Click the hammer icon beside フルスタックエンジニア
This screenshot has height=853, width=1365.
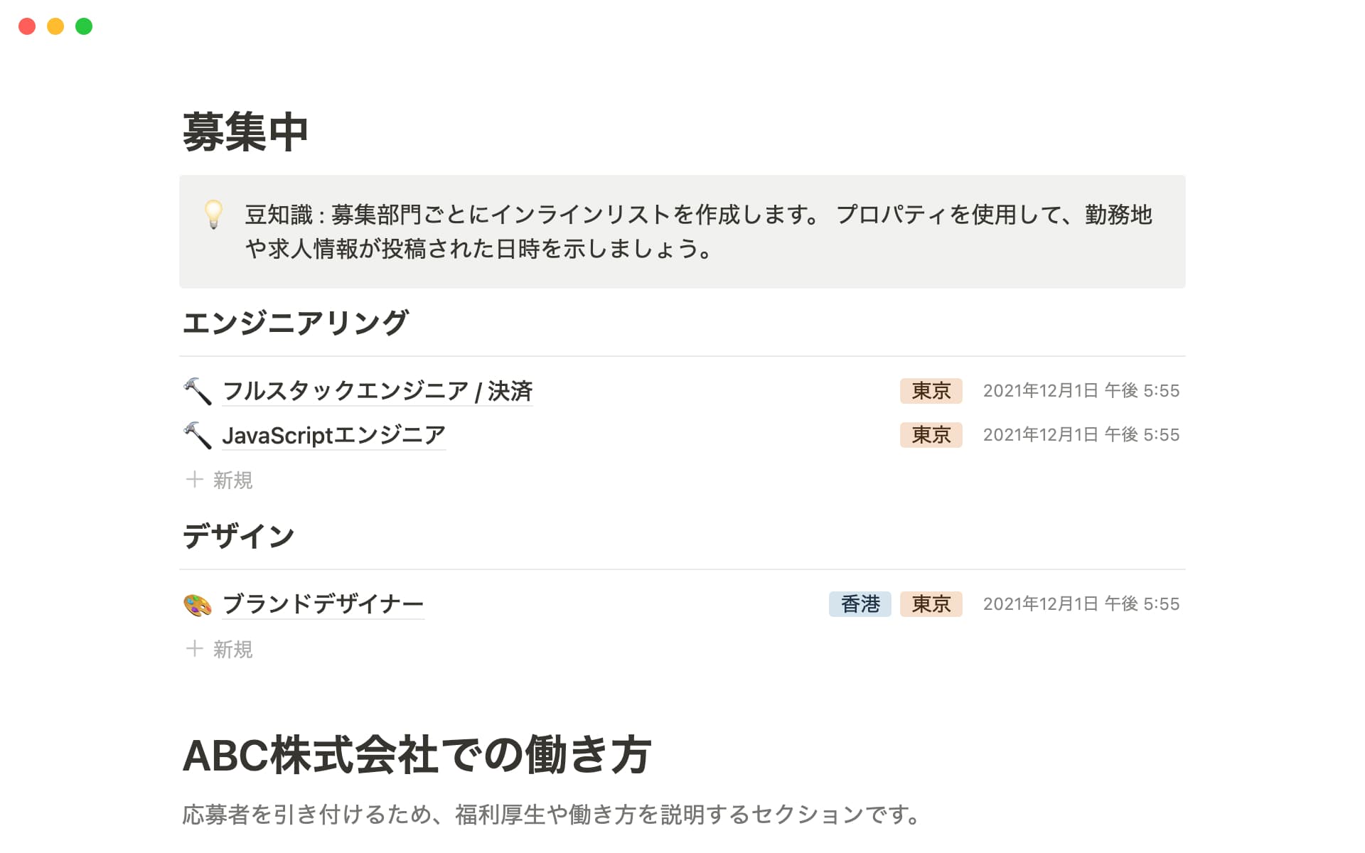coord(198,391)
